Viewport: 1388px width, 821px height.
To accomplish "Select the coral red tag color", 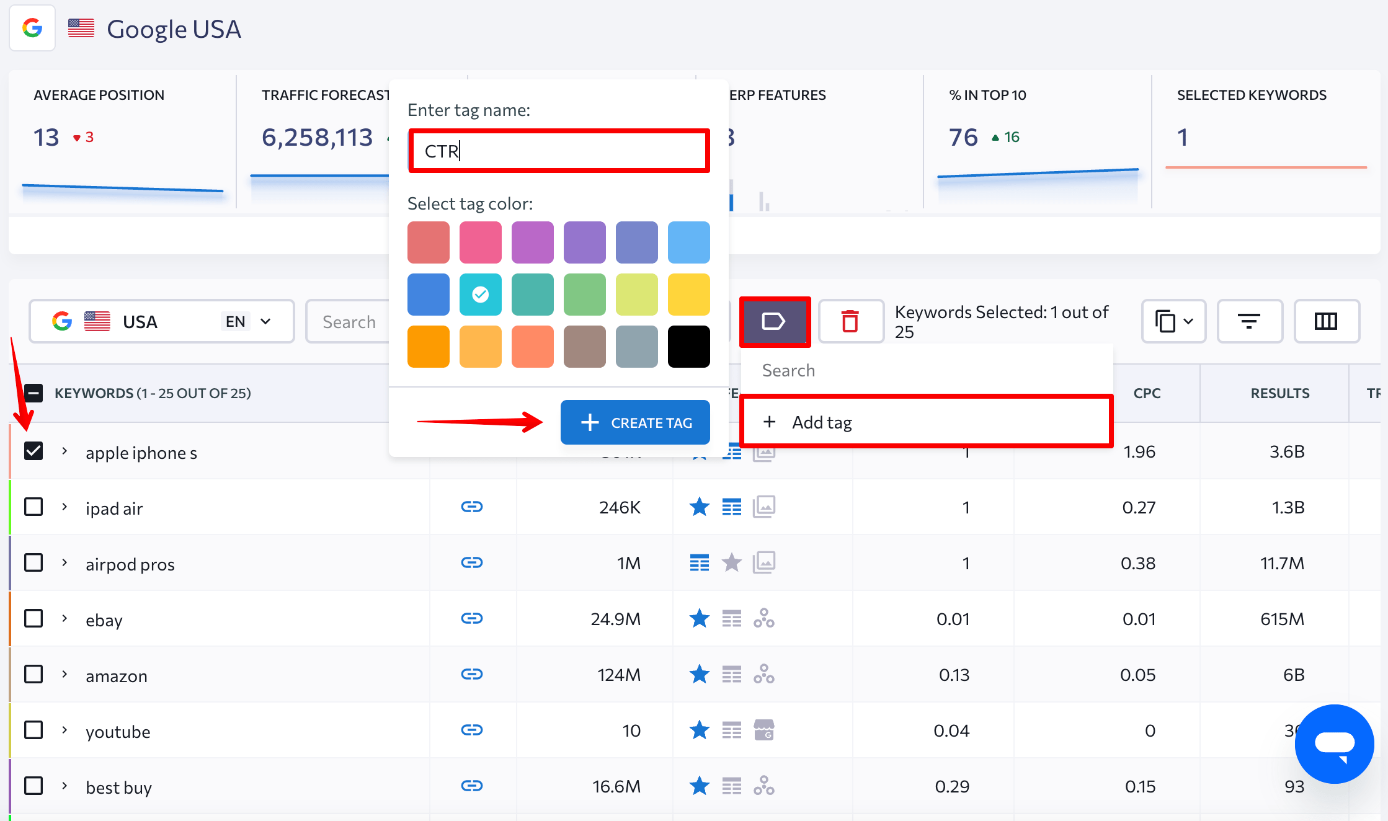I will (429, 242).
